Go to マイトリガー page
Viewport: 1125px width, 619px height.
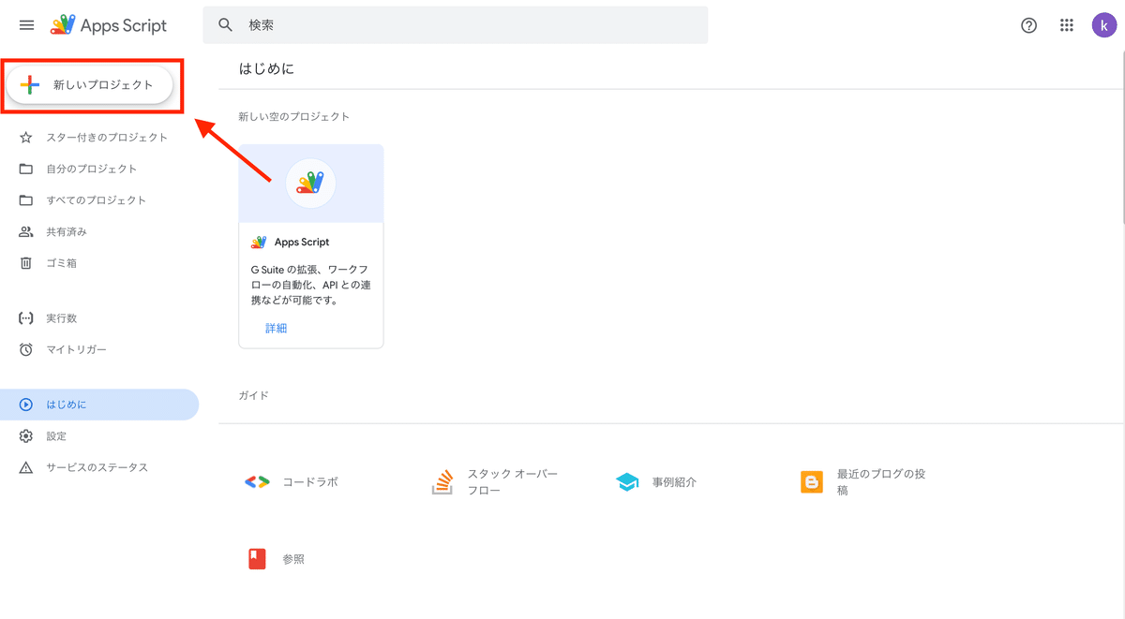point(77,350)
